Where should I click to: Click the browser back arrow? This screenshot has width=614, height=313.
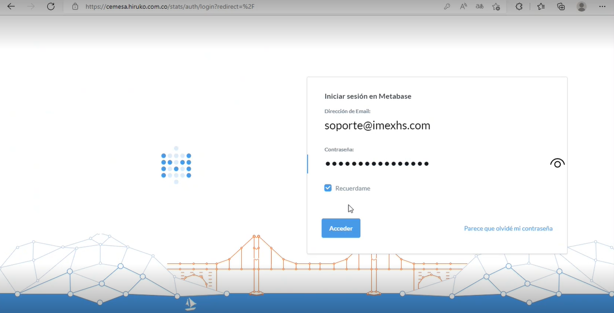click(11, 7)
